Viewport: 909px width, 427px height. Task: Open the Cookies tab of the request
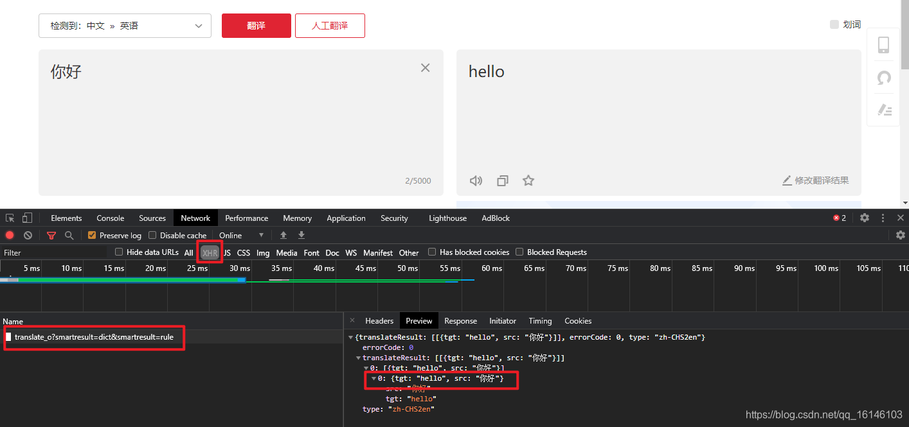click(578, 320)
